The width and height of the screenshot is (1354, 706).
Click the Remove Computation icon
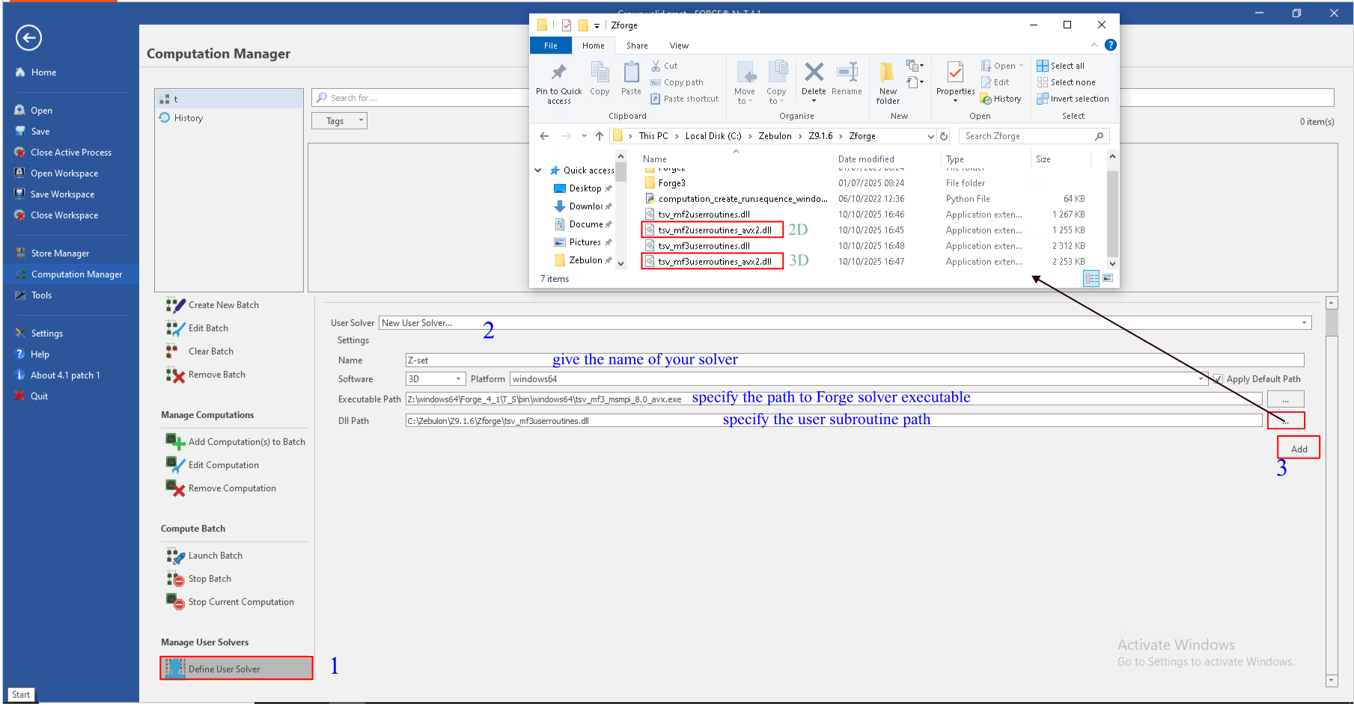pos(175,488)
